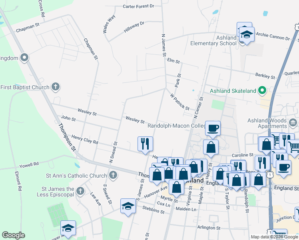This screenshot has height=240, width=299.
Task: Open St James the Less Episcopal church pin
Action: tap(80, 191)
